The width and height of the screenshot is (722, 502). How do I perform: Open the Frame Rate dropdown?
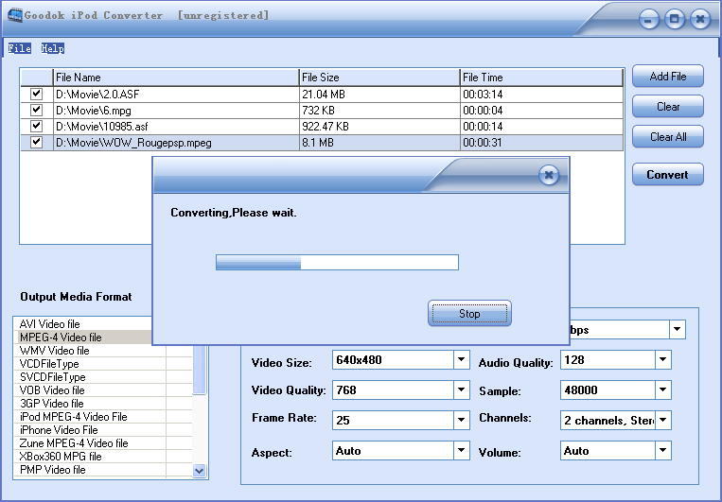pyautogui.click(x=461, y=420)
